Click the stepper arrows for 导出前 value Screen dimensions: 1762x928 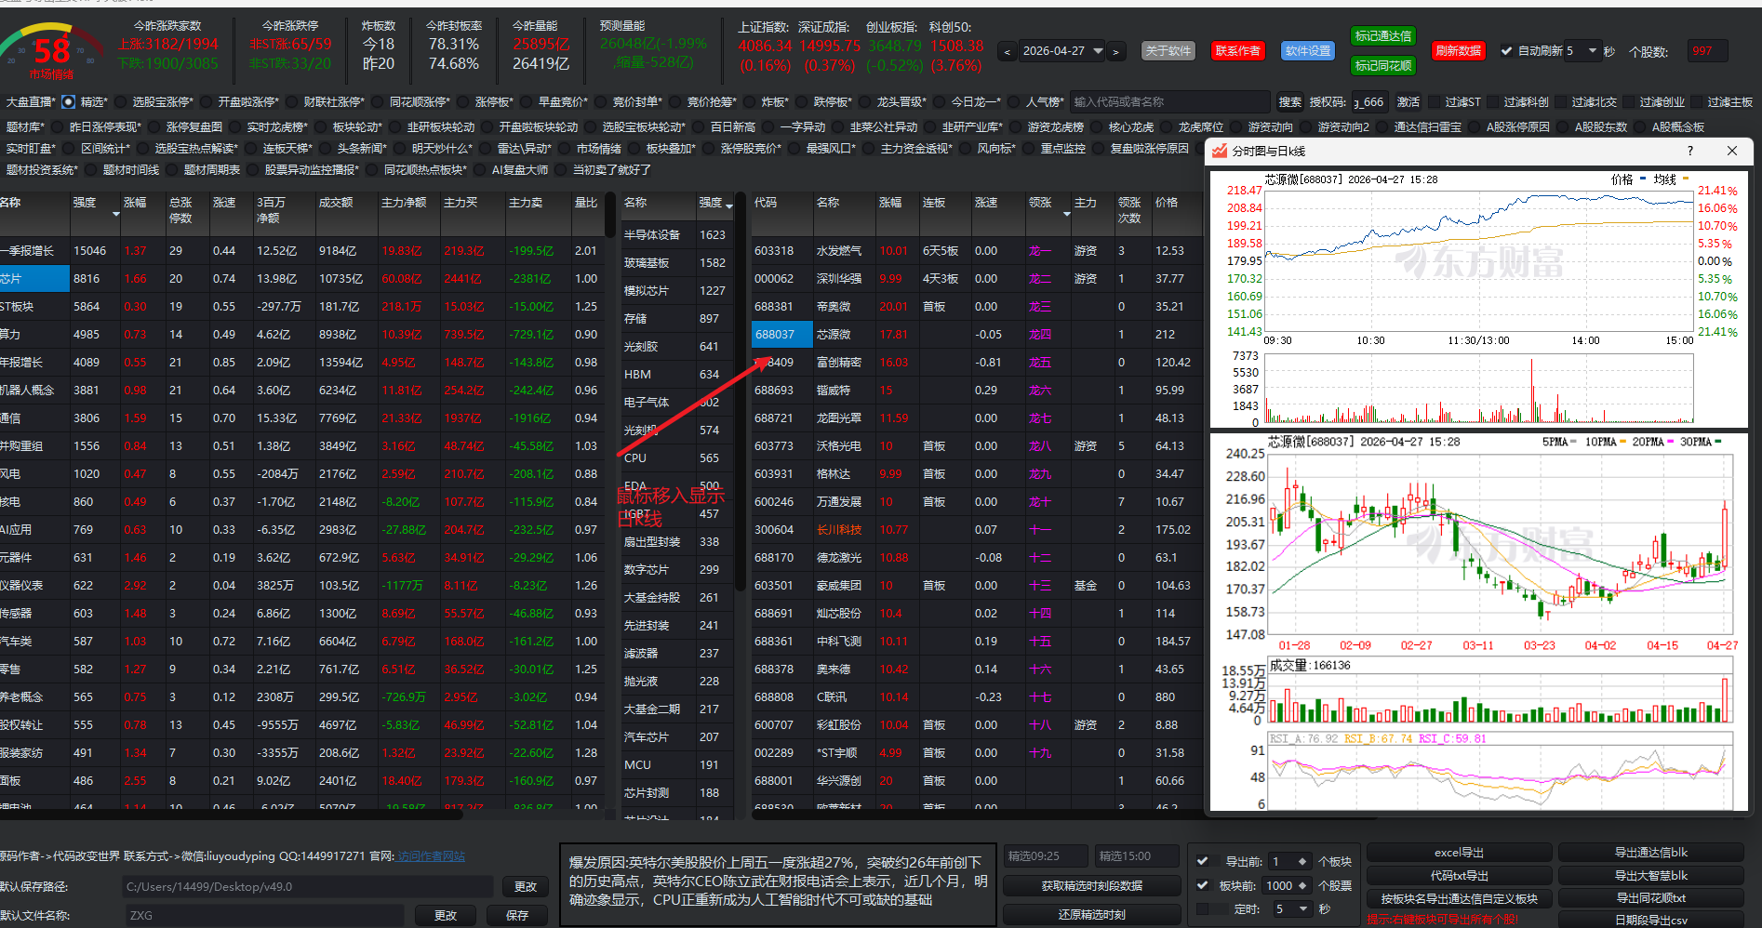(x=1302, y=862)
